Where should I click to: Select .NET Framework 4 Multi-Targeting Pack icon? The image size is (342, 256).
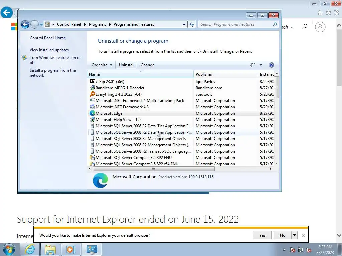(92, 100)
